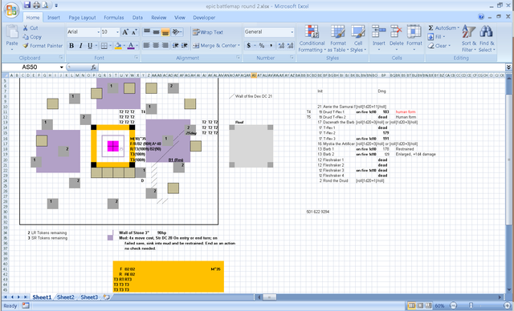Open the Excel Help question mark

point(481,17)
